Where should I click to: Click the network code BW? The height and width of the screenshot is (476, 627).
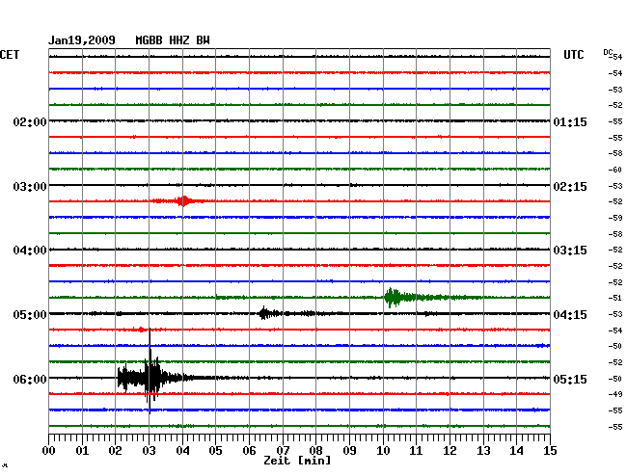pyautogui.click(x=203, y=40)
